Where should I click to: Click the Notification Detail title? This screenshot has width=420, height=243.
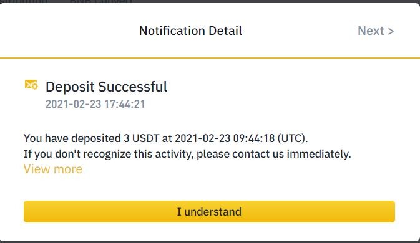(190, 31)
